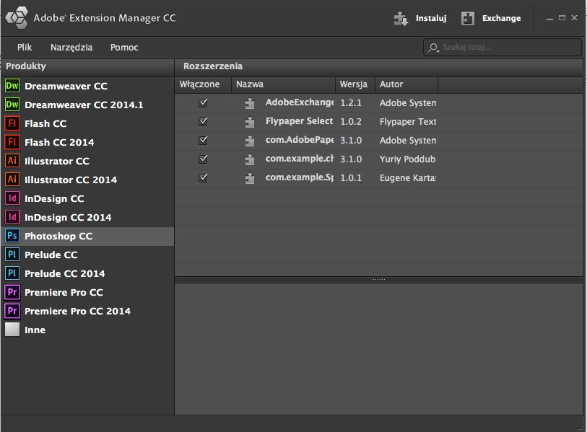
Task: Click the Flash CC 2014 Fl icon
Action: [x=12, y=142]
